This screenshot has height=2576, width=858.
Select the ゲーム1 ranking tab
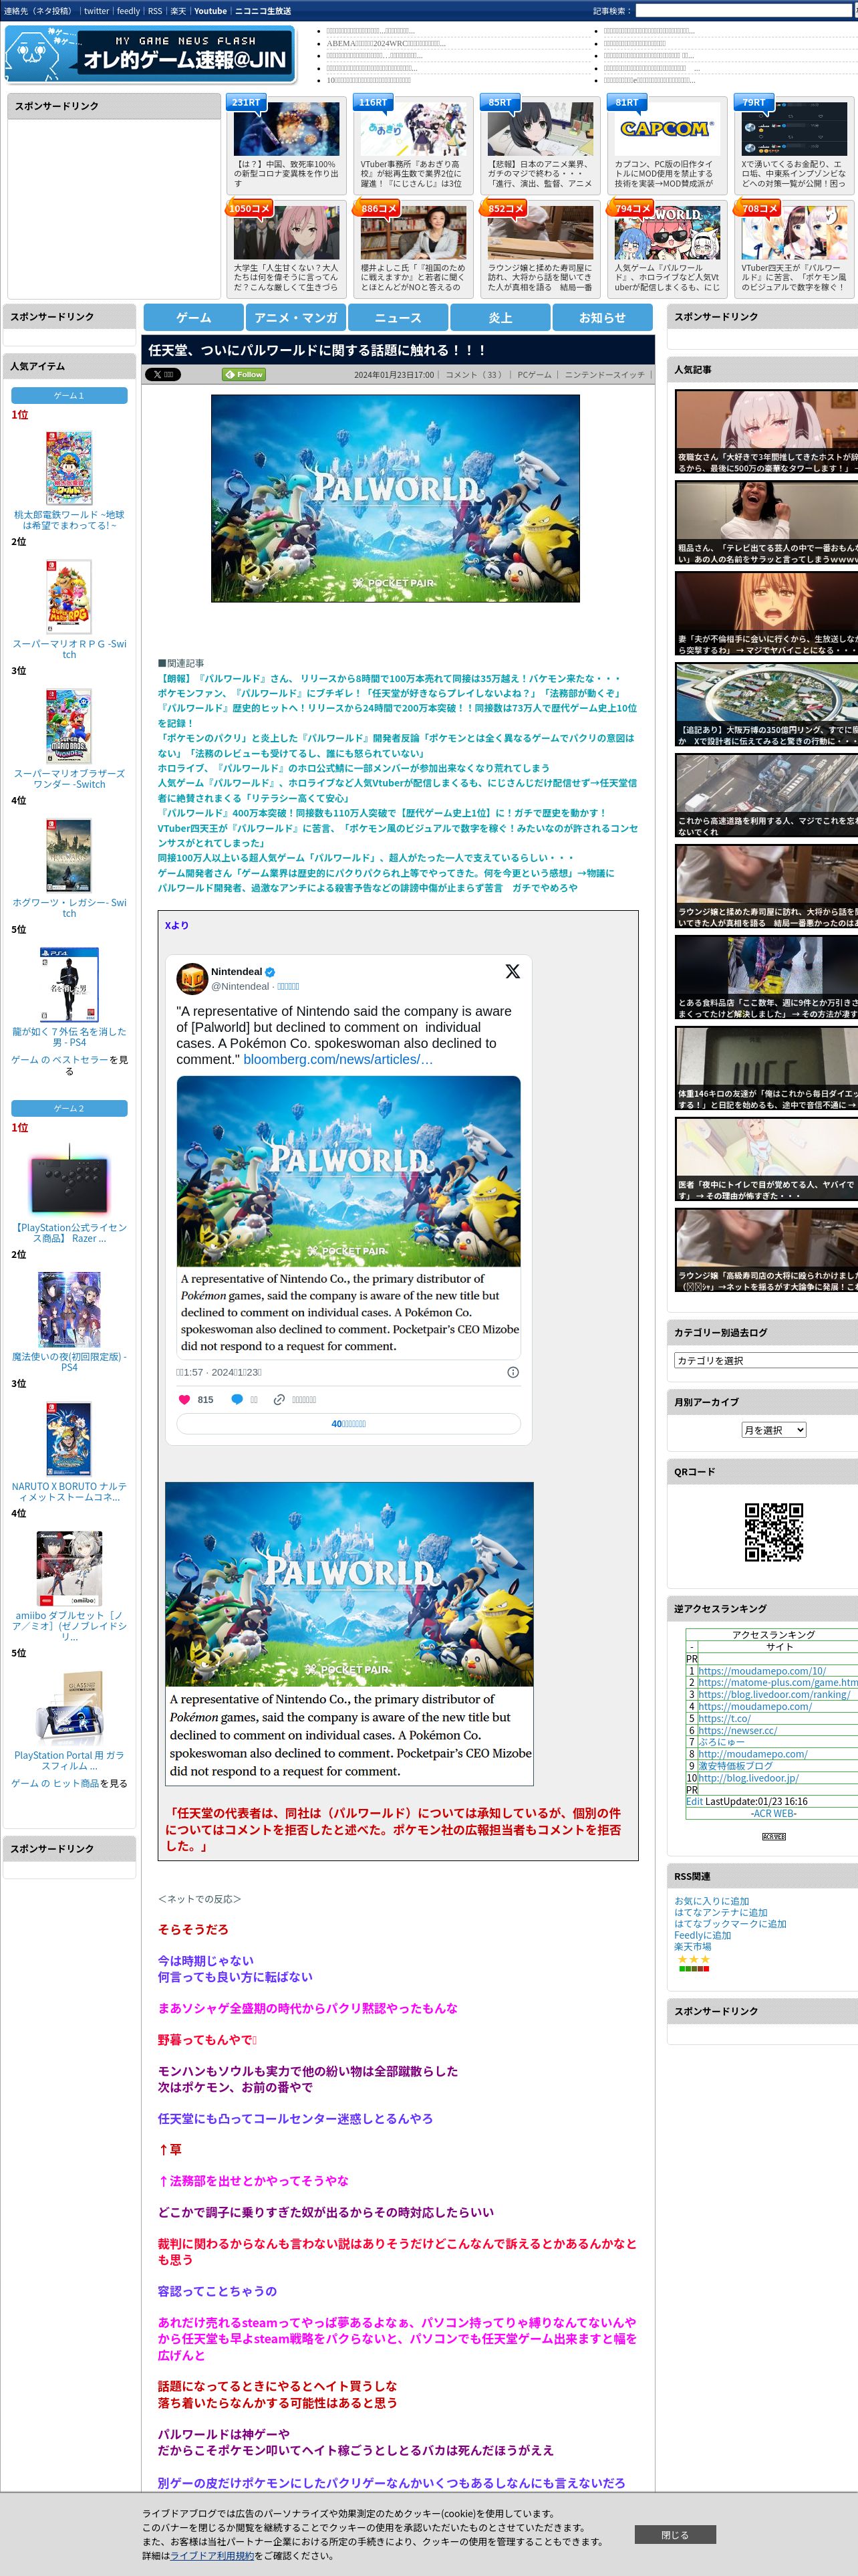(x=69, y=396)
